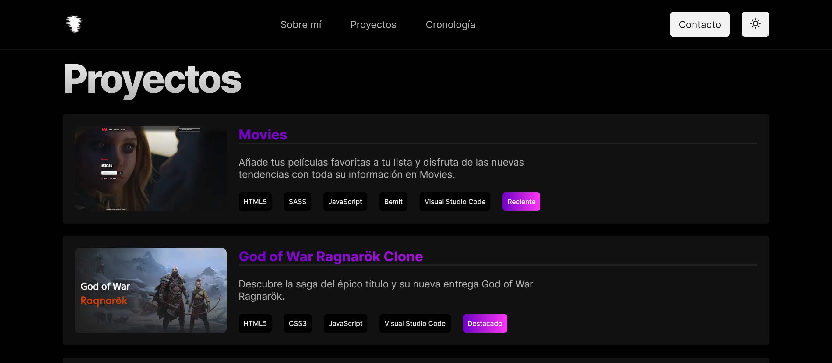The width and height of the screenshot is (832, 363).
Task: Click the purple Destacado badge
Action: coord(485,323)
